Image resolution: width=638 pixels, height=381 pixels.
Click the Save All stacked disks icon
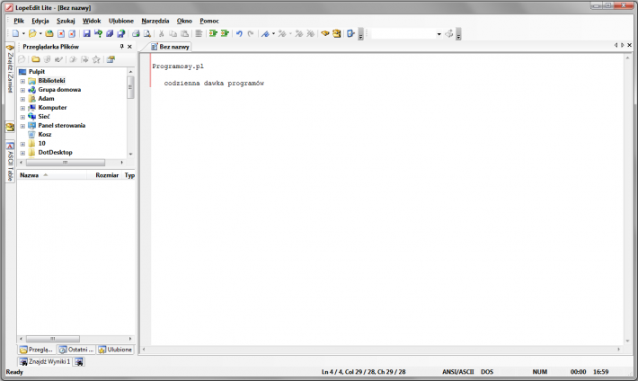[x=110, y=34]
